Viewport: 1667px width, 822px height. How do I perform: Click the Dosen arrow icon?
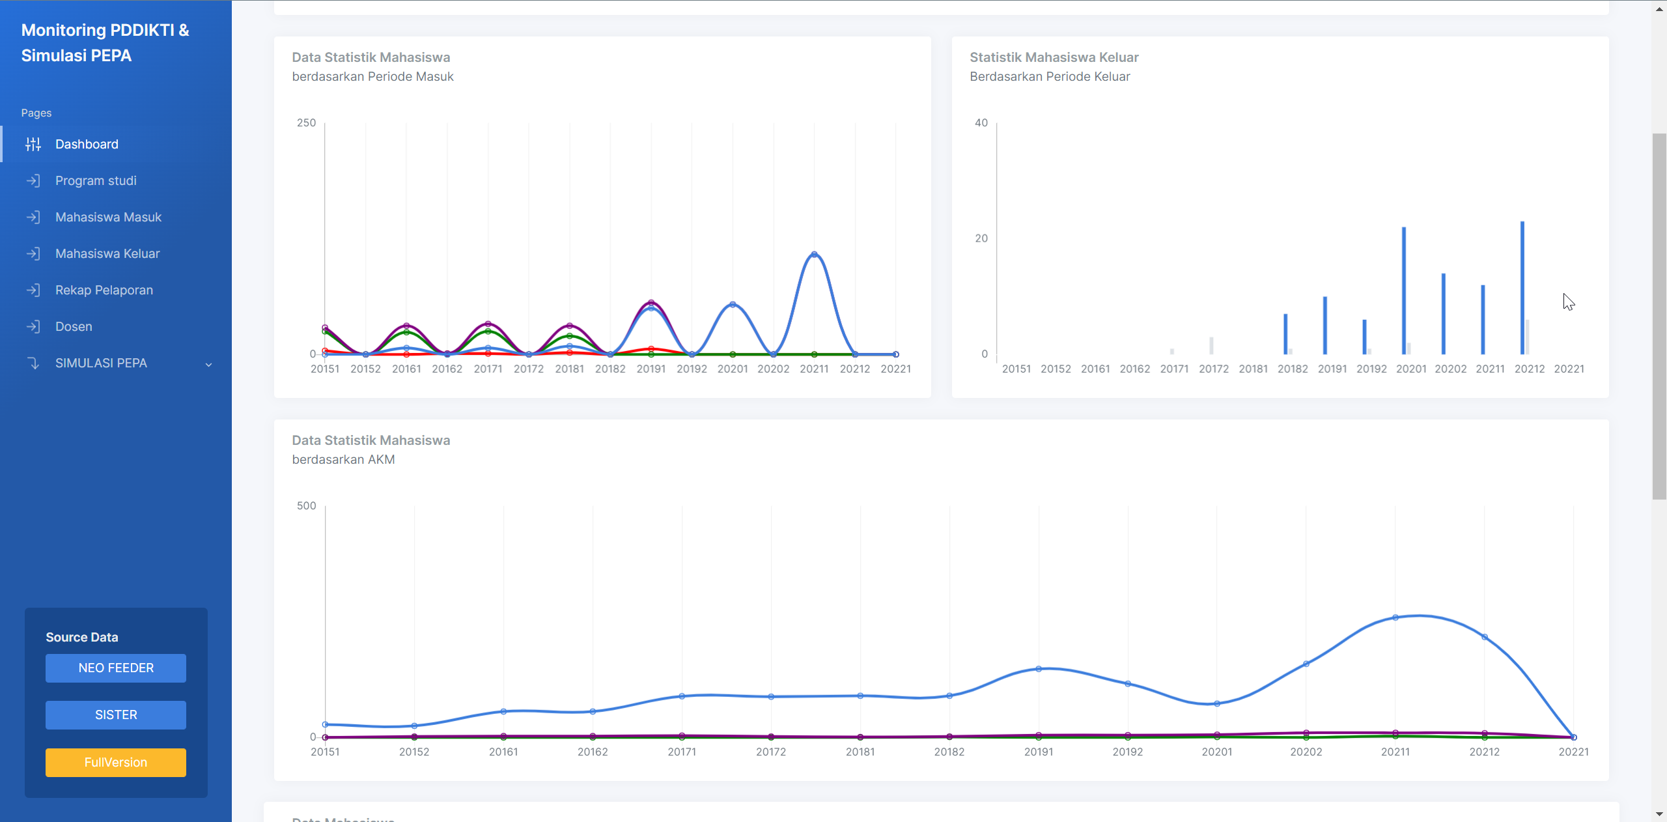pos(33,326)
